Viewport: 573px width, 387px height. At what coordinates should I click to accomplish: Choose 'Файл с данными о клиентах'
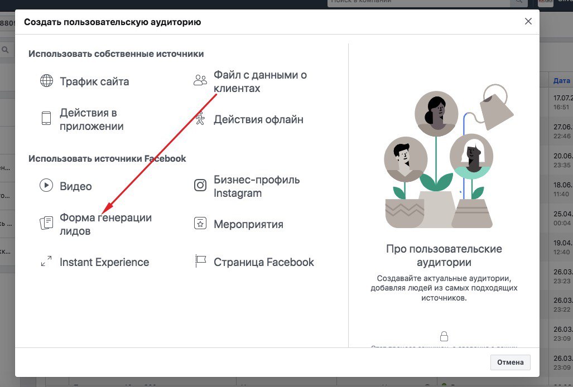click(x=260, y=81)
